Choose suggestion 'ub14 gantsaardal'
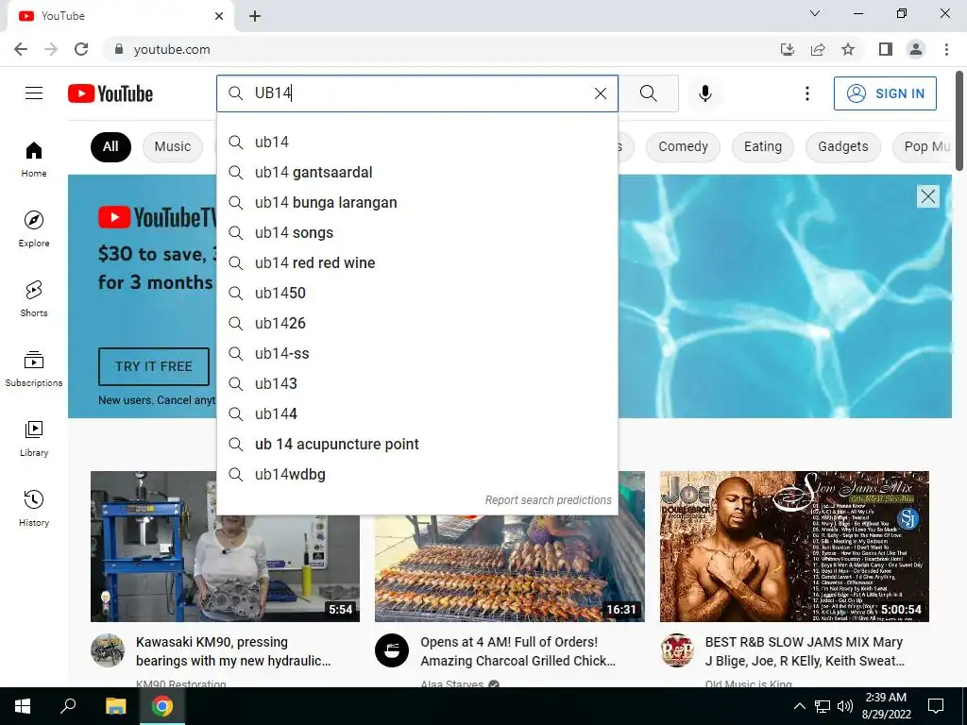 pyautogui.click(x=417, y=172)
